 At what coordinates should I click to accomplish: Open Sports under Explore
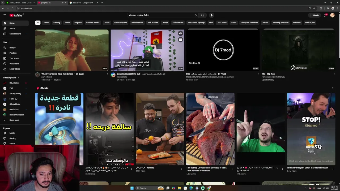pyautogui.click(x=15, y=144)
